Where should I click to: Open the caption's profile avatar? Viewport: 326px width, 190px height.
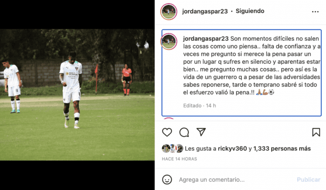168,41
